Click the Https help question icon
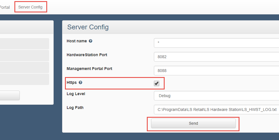This screenshot has width=279, height=140. pyautogui.click(x=80, y=82)
